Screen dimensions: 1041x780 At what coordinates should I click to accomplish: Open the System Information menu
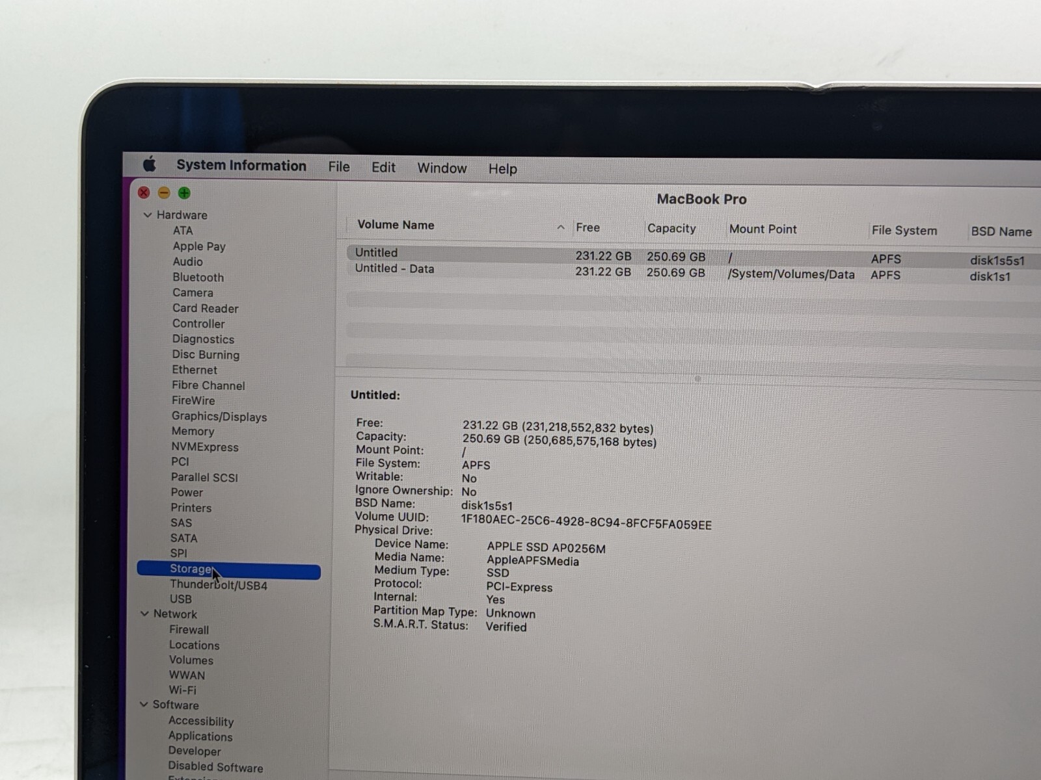coord(241,166)
